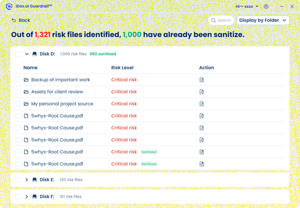Open preview icon on last sanitized PDF row
The width and height of the screenshot is (300, 208).
[202, 164]
